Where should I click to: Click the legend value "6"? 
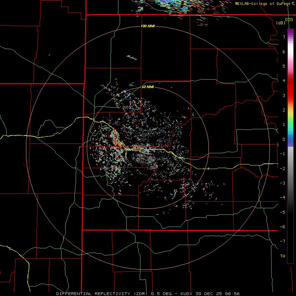point(284,52)
